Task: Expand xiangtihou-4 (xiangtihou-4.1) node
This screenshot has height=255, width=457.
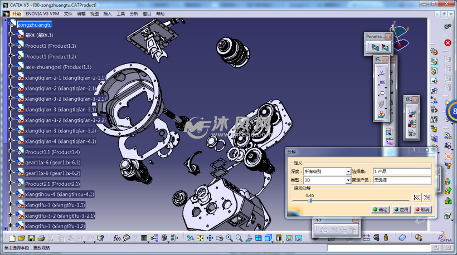Action: [x=11, y=193]
